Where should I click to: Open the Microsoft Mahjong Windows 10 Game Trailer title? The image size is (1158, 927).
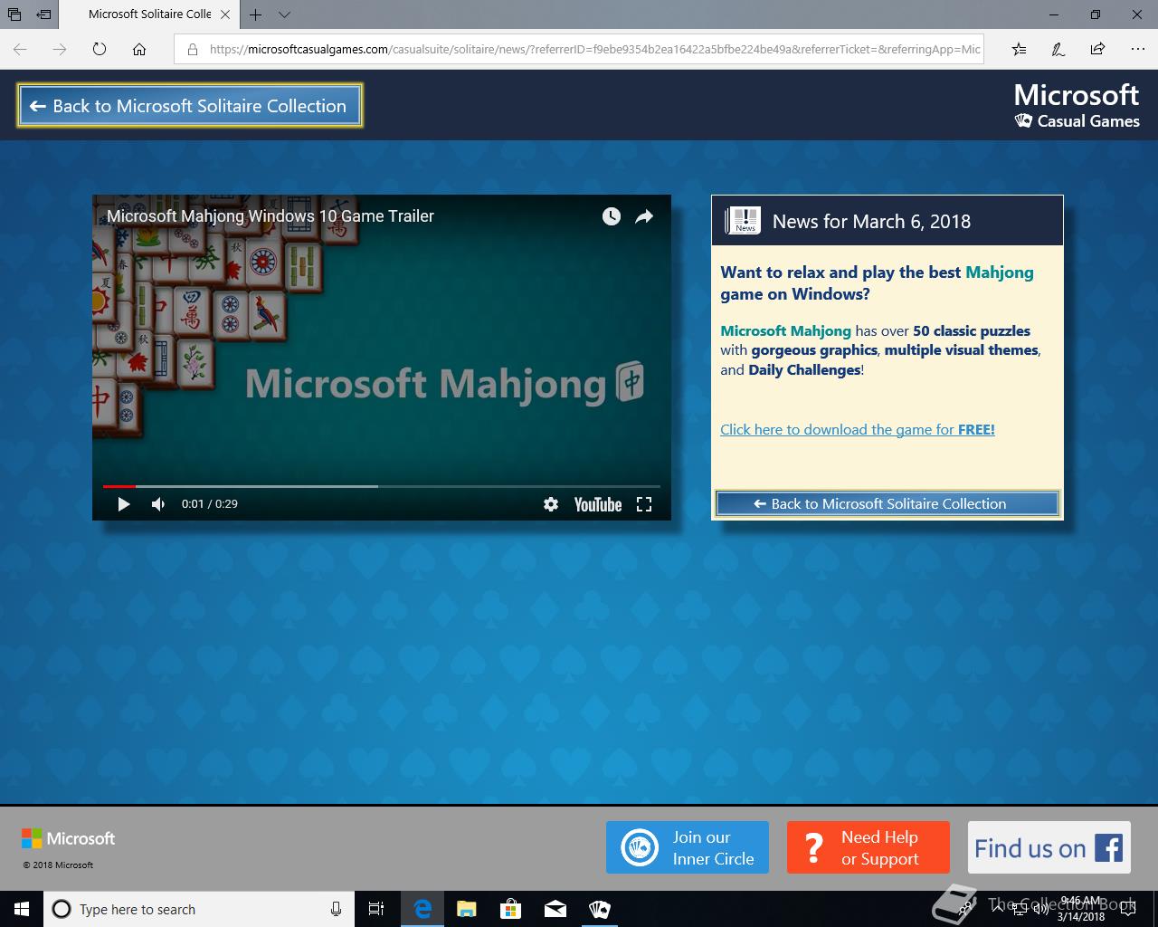(x=271, y=216)
